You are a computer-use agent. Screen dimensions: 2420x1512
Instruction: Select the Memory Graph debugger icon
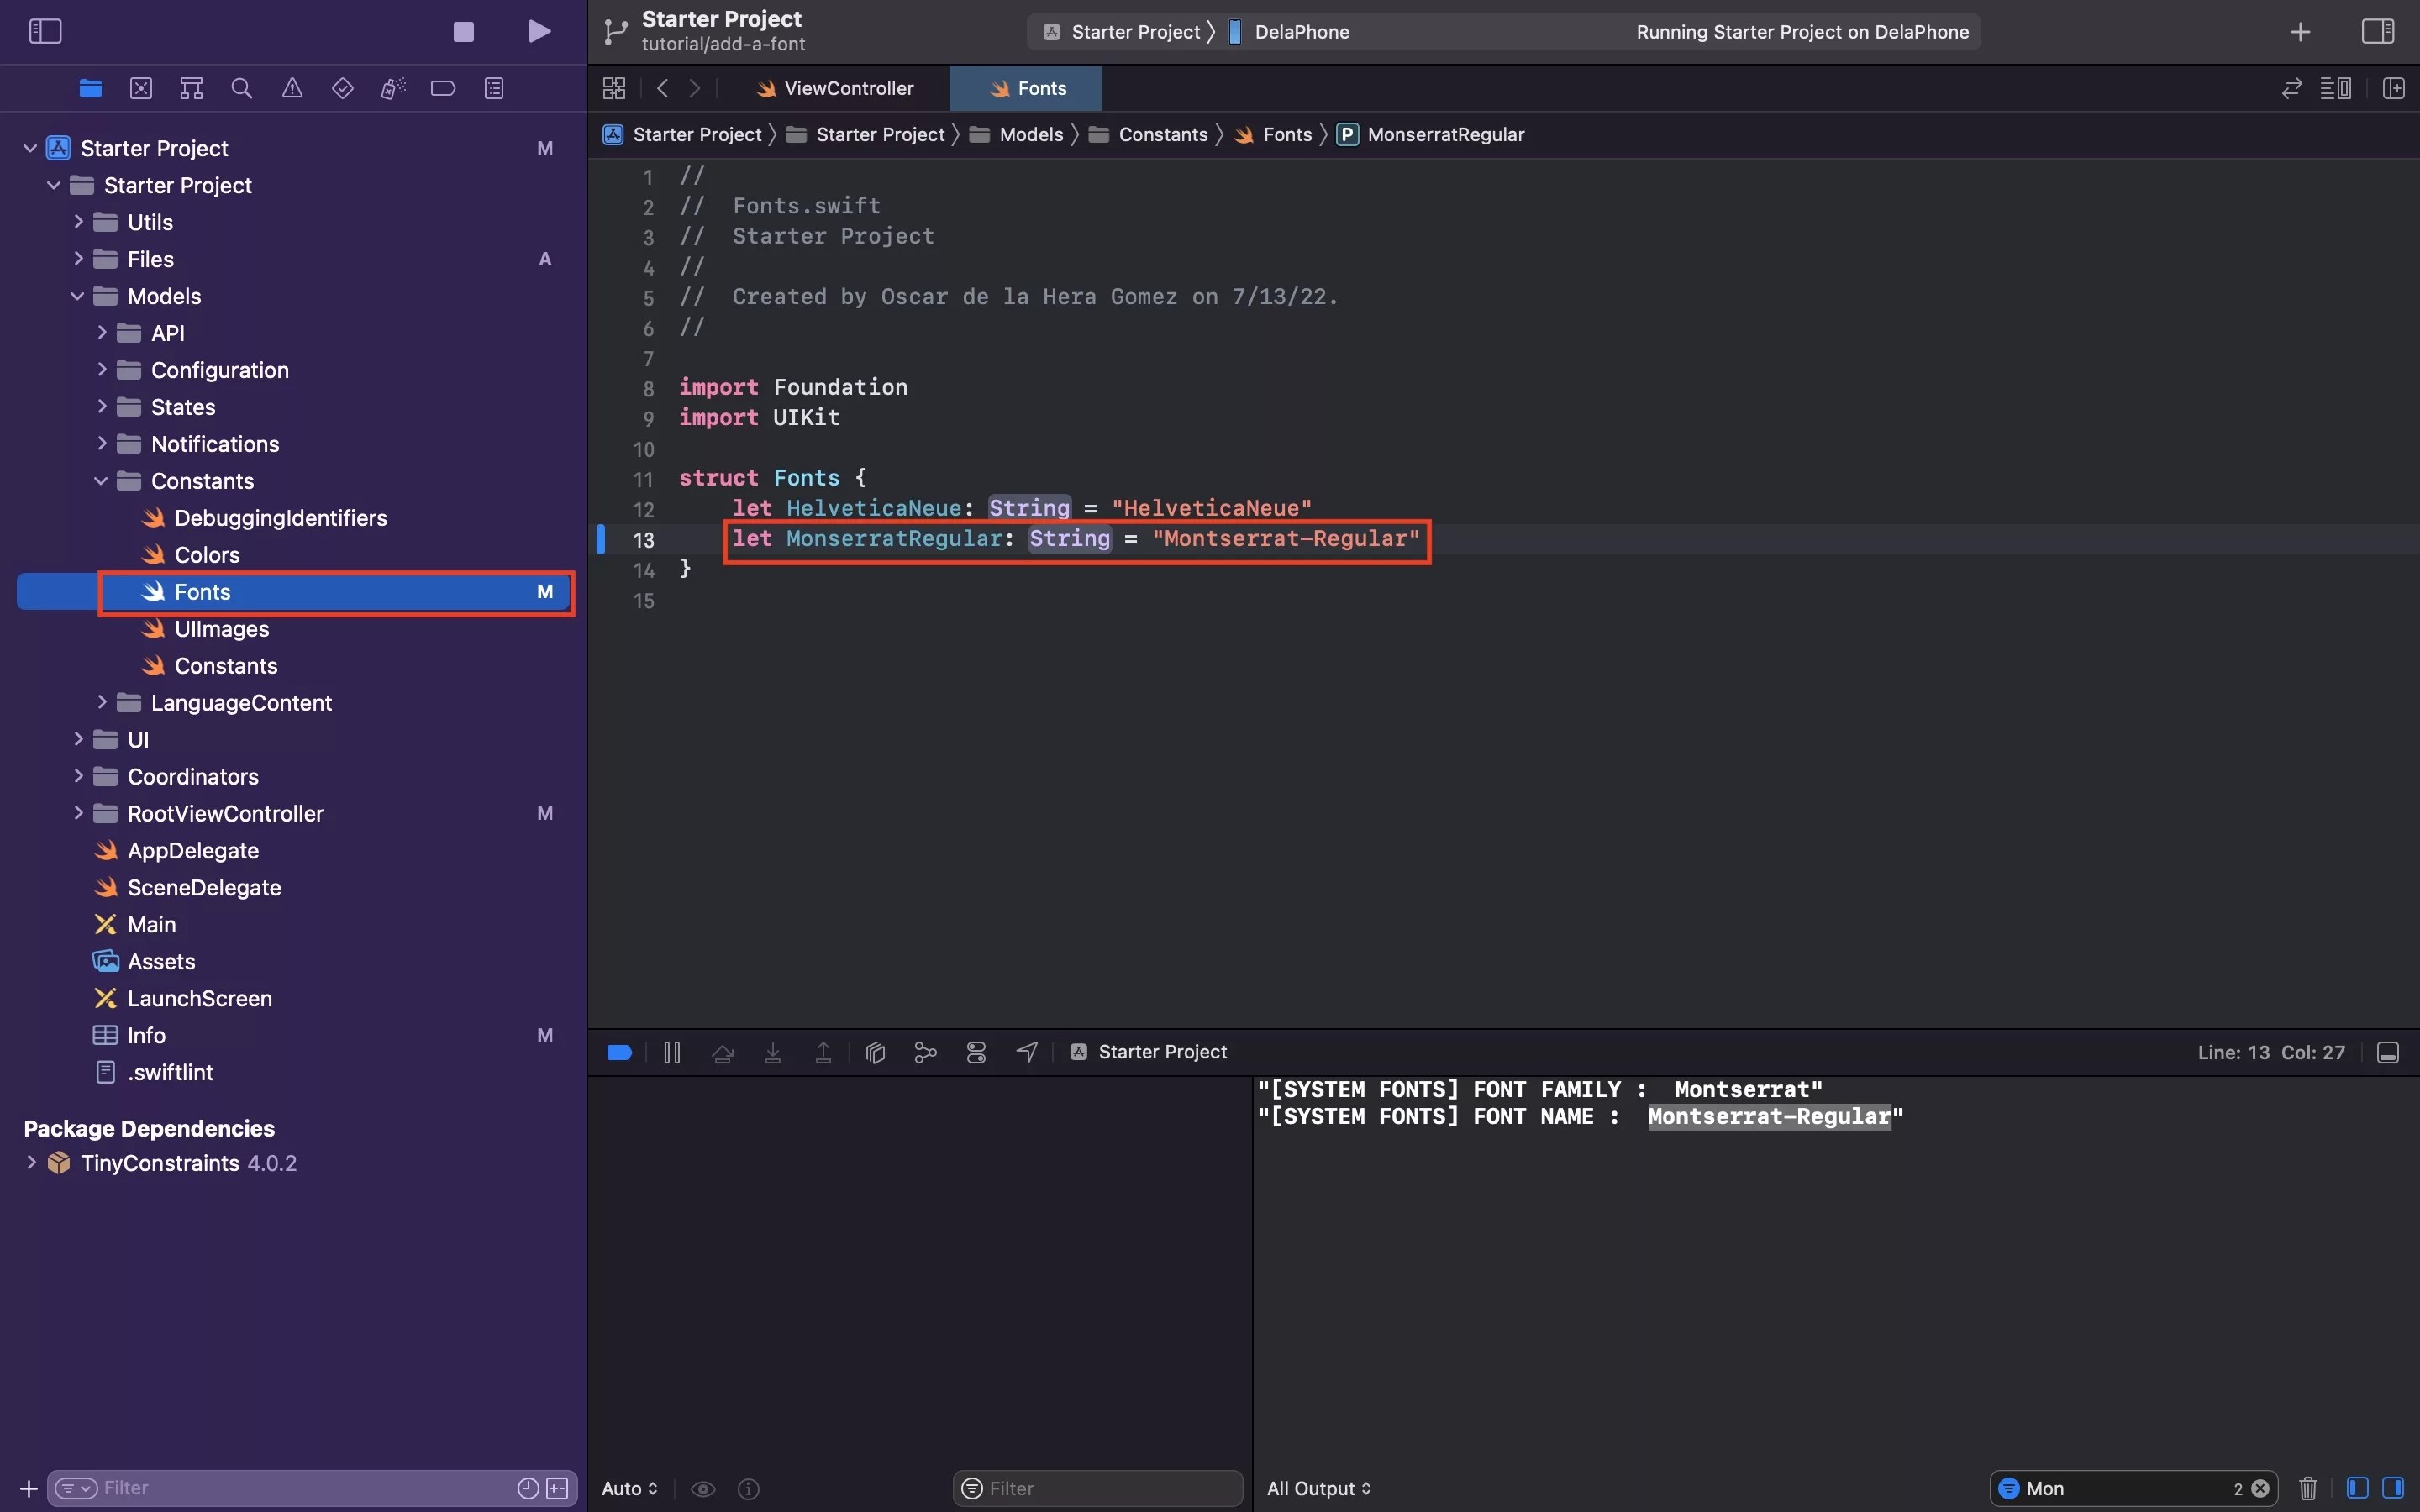(x=924, y=1052)
